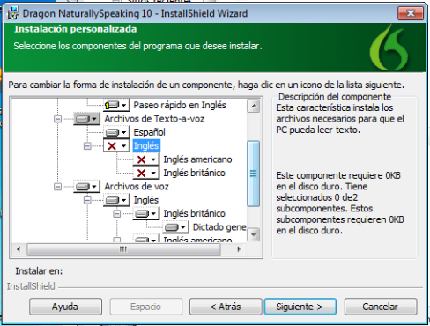The width and height of the screenshot is (430, 326).
Task: Select Inglés británico under Texto-a-voz
Action: click(x=194, y=173)
